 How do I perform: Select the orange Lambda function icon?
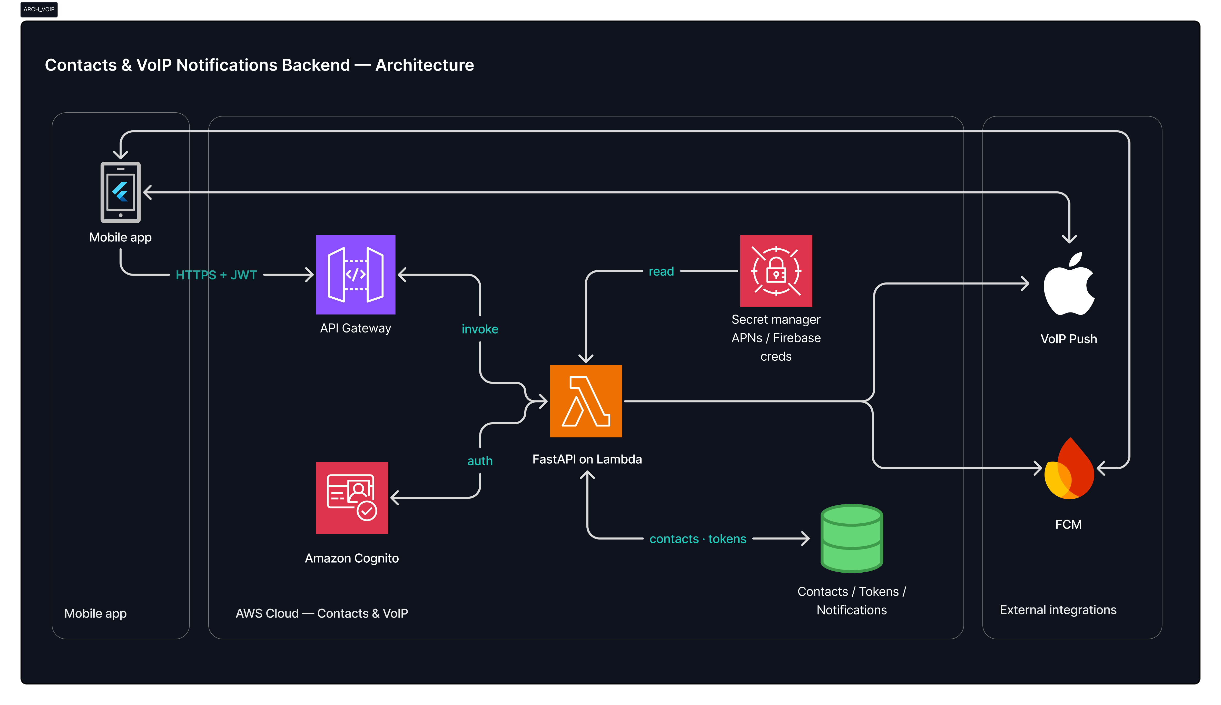coord(586,401)
